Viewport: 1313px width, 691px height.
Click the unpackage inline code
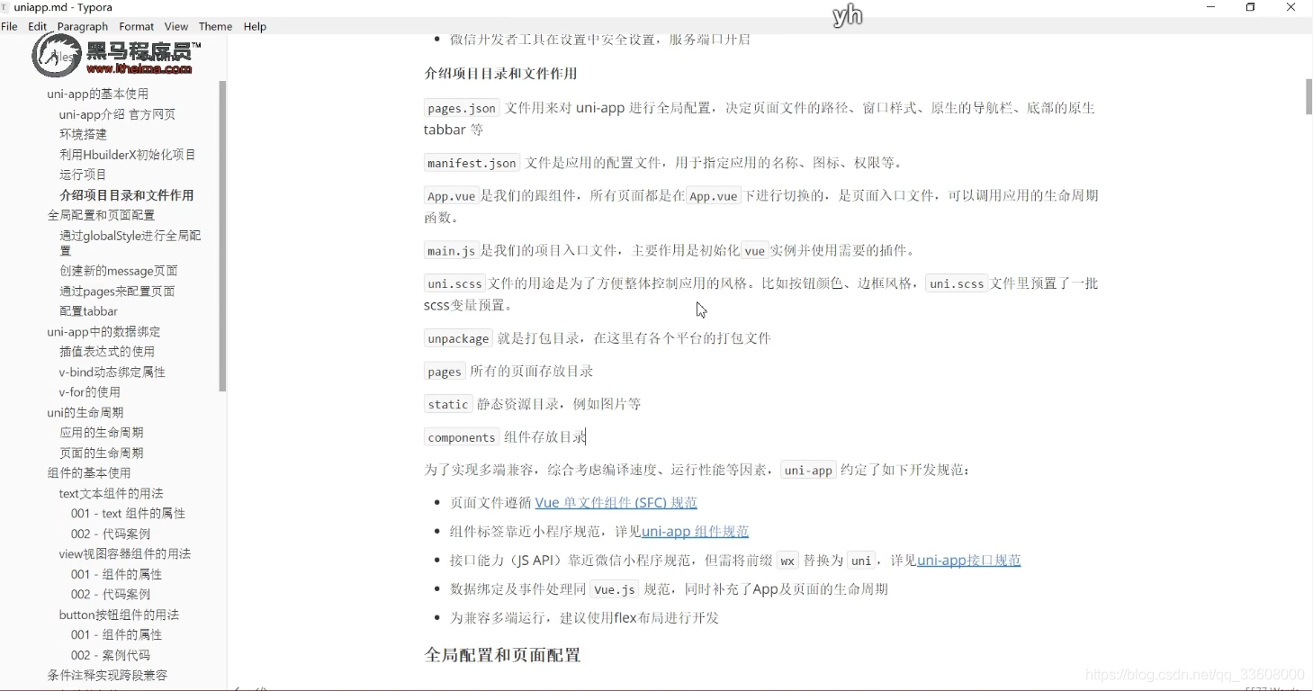458,338
